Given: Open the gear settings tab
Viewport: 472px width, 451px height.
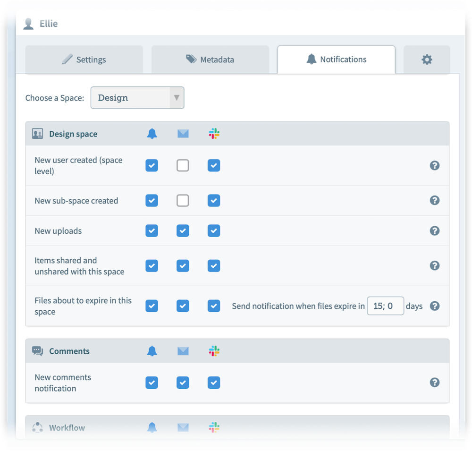Looking at the screenshot, I should click(427, 60).
